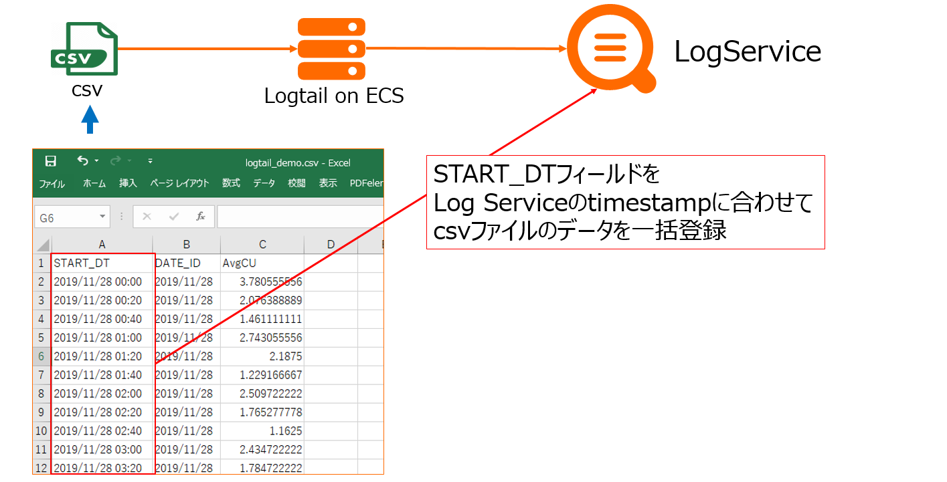Open the Undo history dropdown arrow
This screenshot has width=947, height=482.
click(96, 161)
